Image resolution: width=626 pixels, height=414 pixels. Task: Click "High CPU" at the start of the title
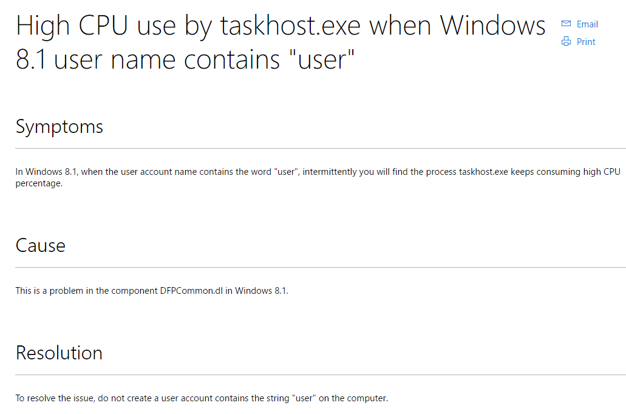click(72, 25)
